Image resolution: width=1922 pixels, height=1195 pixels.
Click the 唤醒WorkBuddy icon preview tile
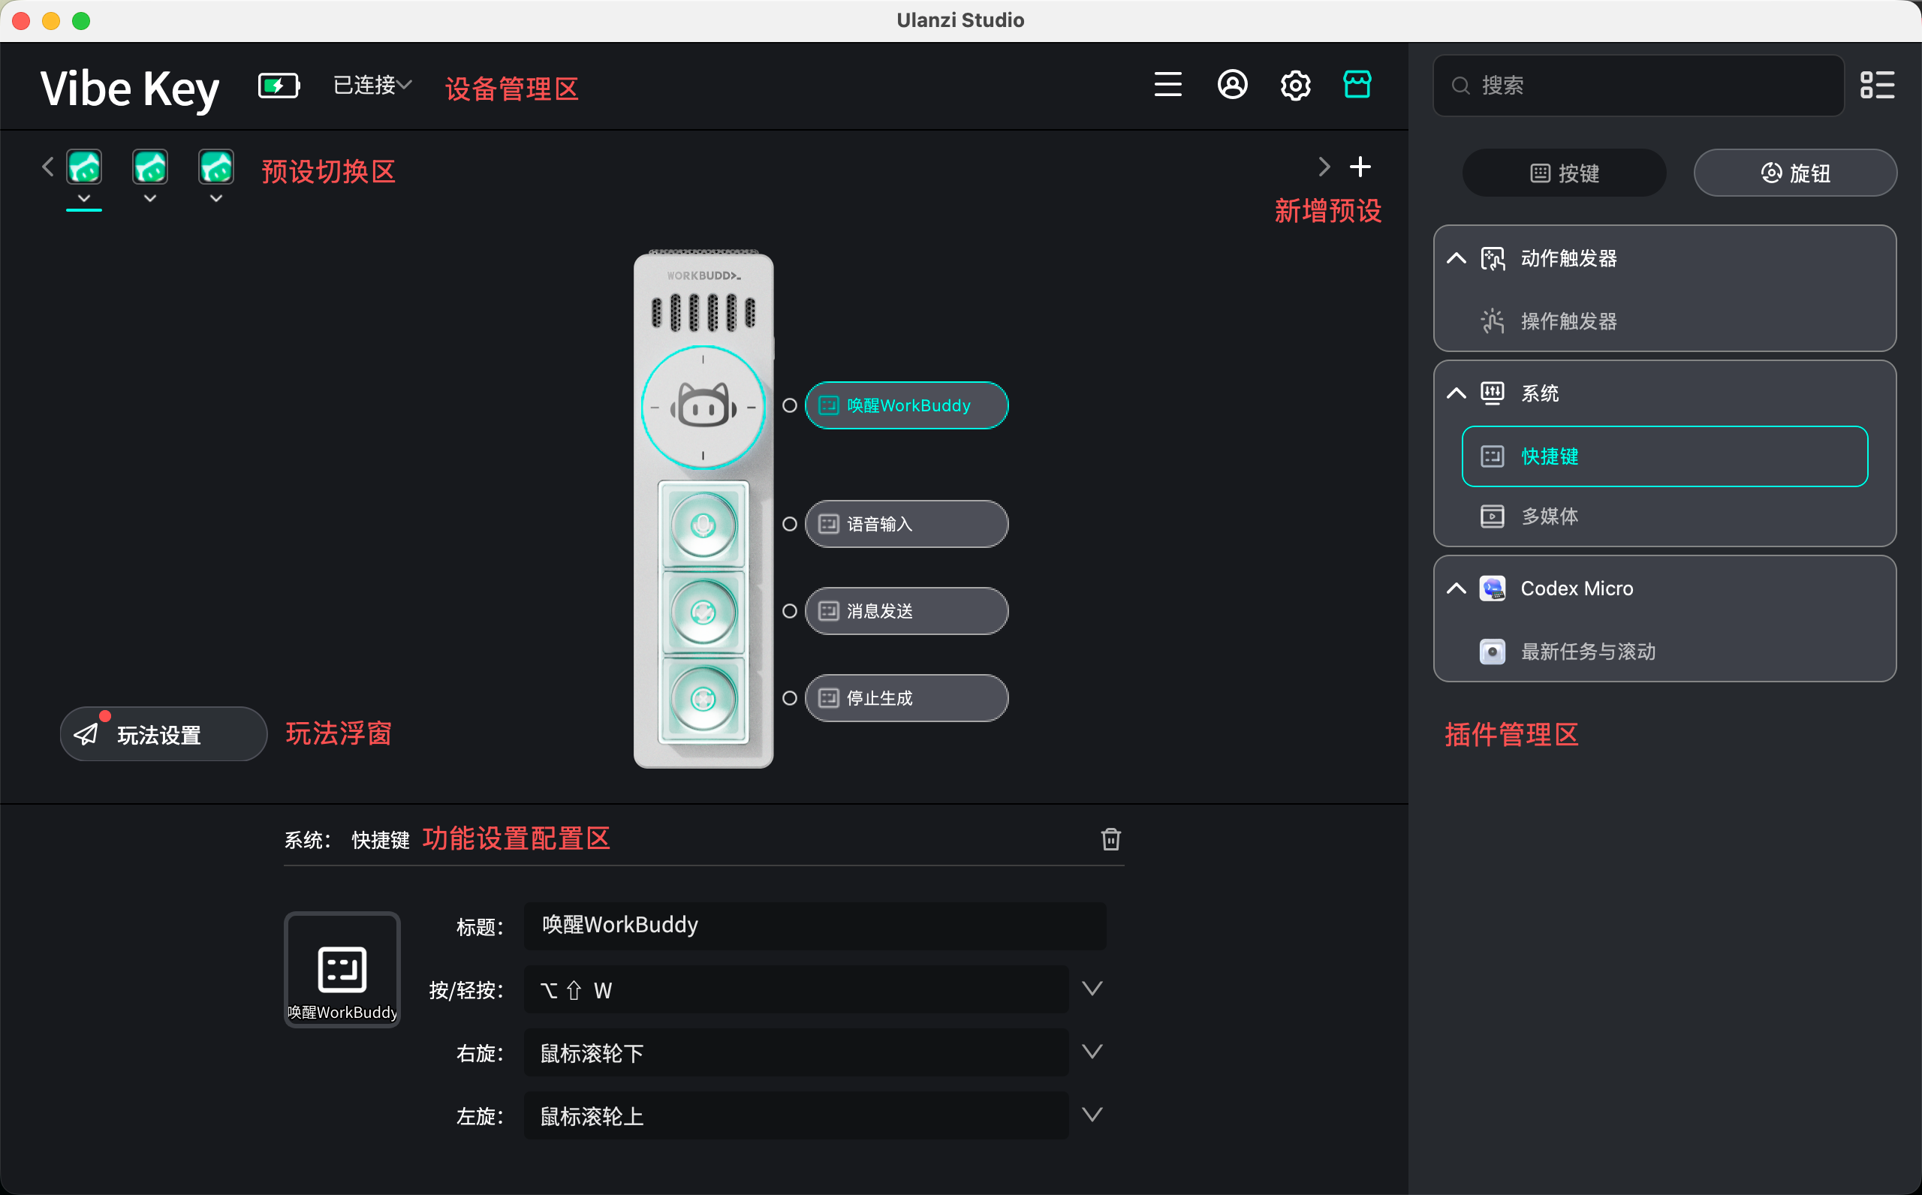[x=342, y=970]
